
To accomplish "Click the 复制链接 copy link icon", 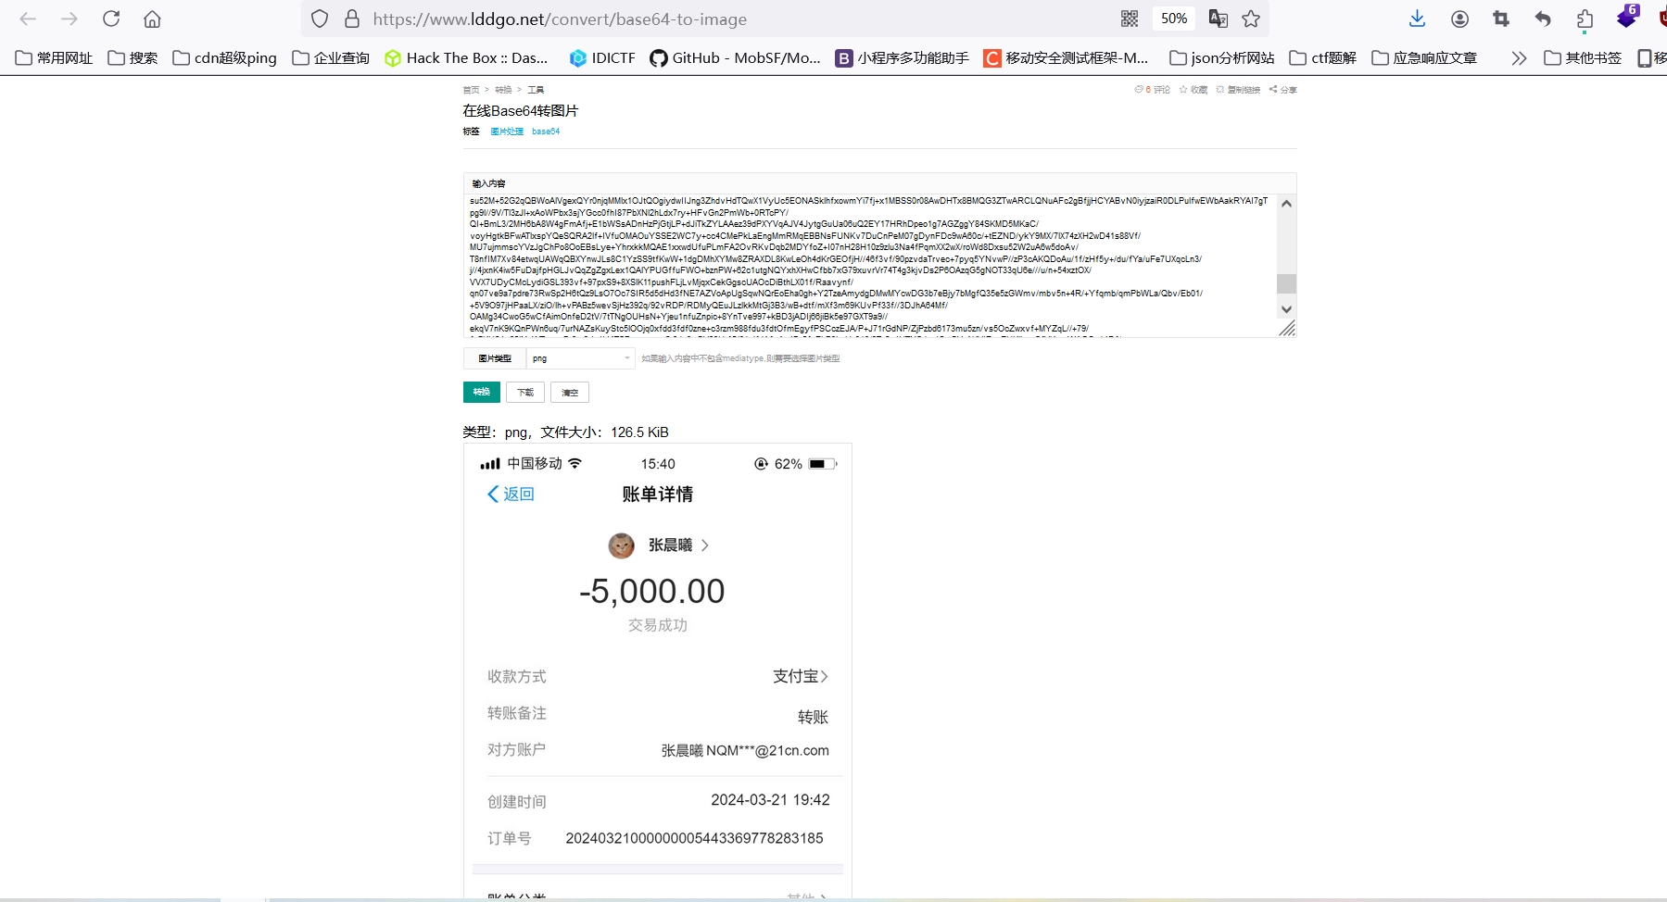I will coord(1238,90).
